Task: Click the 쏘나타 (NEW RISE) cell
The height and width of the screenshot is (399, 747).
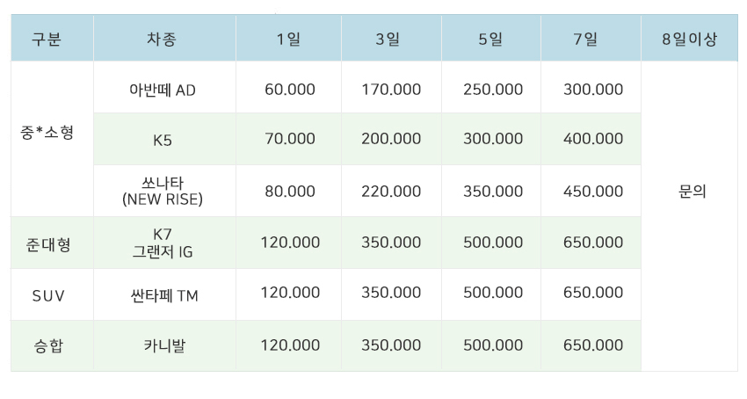Action: [x=163, y=191]
